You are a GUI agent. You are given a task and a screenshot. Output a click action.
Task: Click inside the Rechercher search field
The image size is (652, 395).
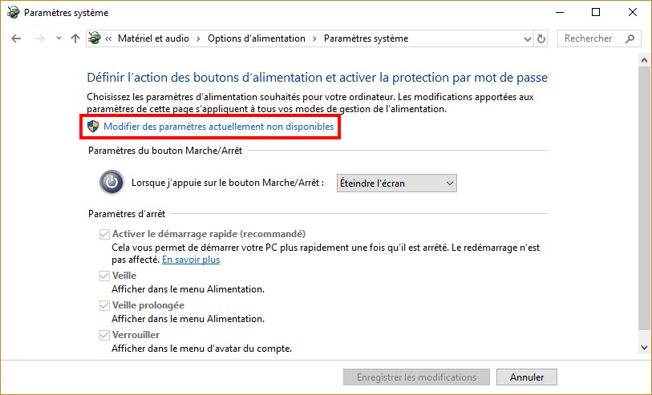coord(588,38)
